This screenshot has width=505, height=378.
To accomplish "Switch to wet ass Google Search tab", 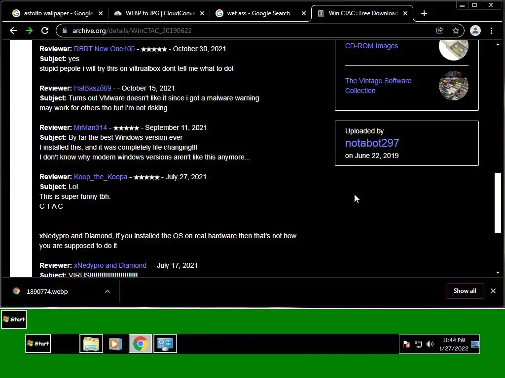I will [257, 13].
